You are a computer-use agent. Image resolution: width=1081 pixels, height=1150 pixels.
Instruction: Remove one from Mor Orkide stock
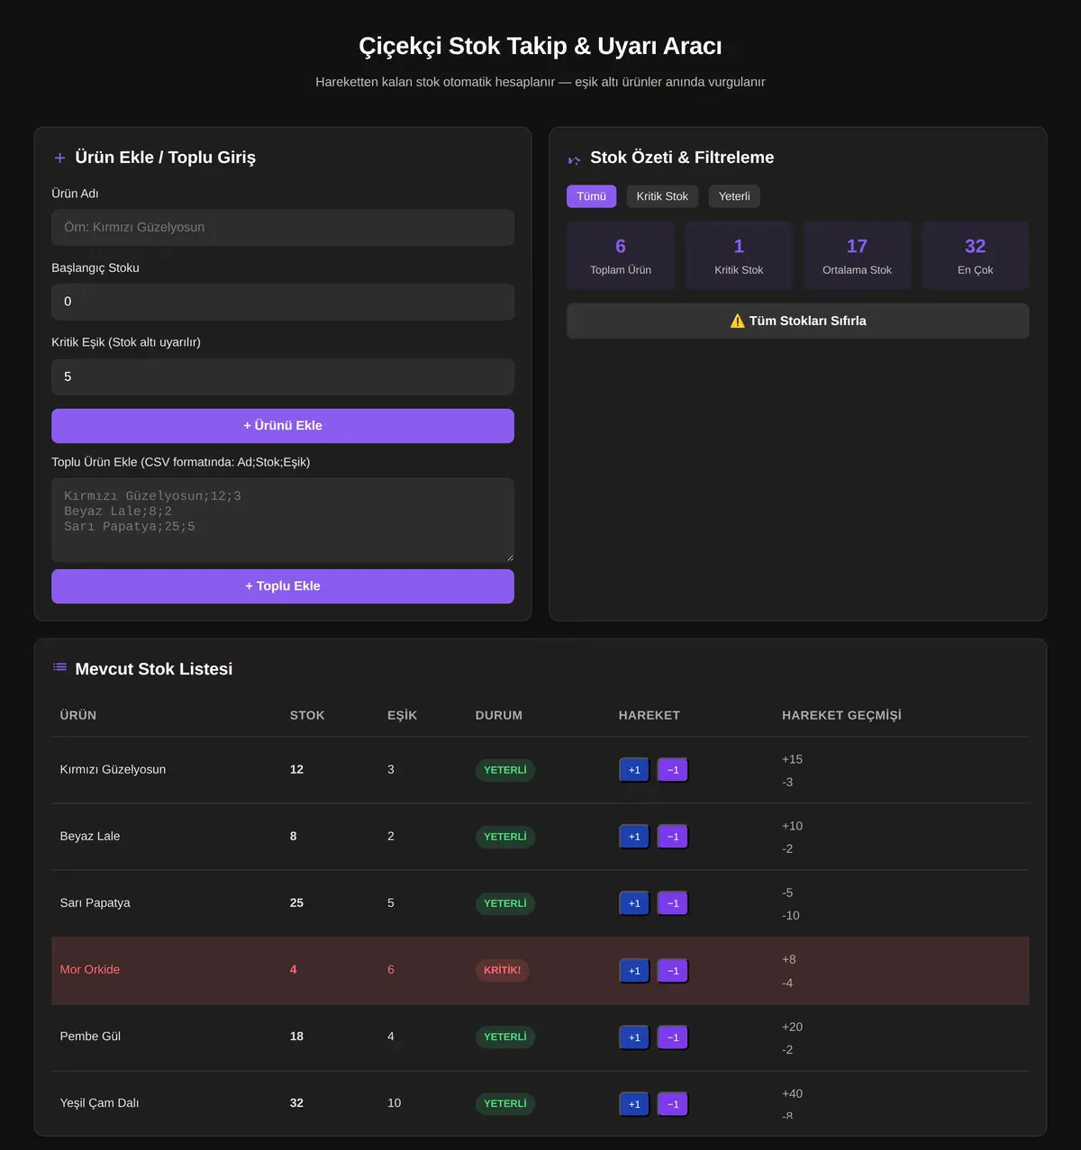pos(673,971)
